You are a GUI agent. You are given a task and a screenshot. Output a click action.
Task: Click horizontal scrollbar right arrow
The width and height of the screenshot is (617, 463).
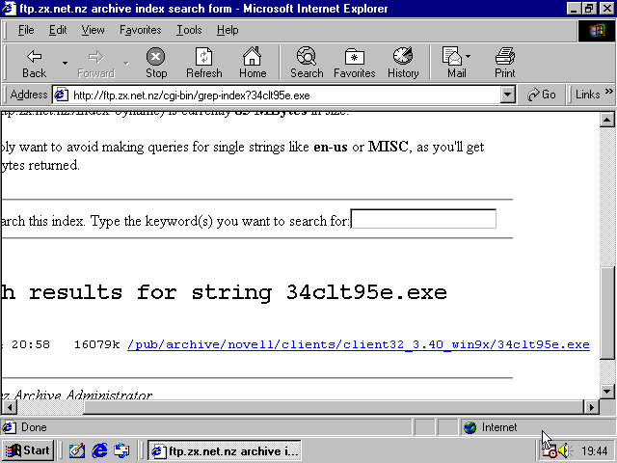pos(591,407)
